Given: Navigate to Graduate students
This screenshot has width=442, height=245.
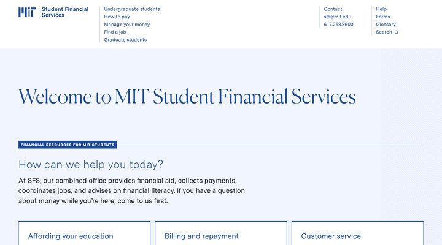Looking at the screenshot, I should tap(125, 40).
